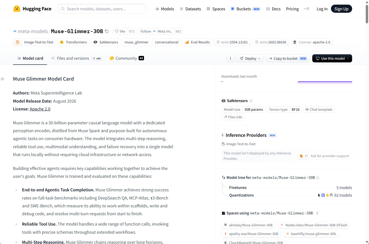This screenshot has height=244, width=369.
Task: Expand the Use this model dropdown
Action: [x=332, y=58]
